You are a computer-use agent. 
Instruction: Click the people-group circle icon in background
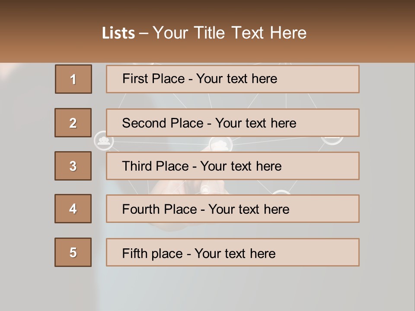(x=103, y=141)
